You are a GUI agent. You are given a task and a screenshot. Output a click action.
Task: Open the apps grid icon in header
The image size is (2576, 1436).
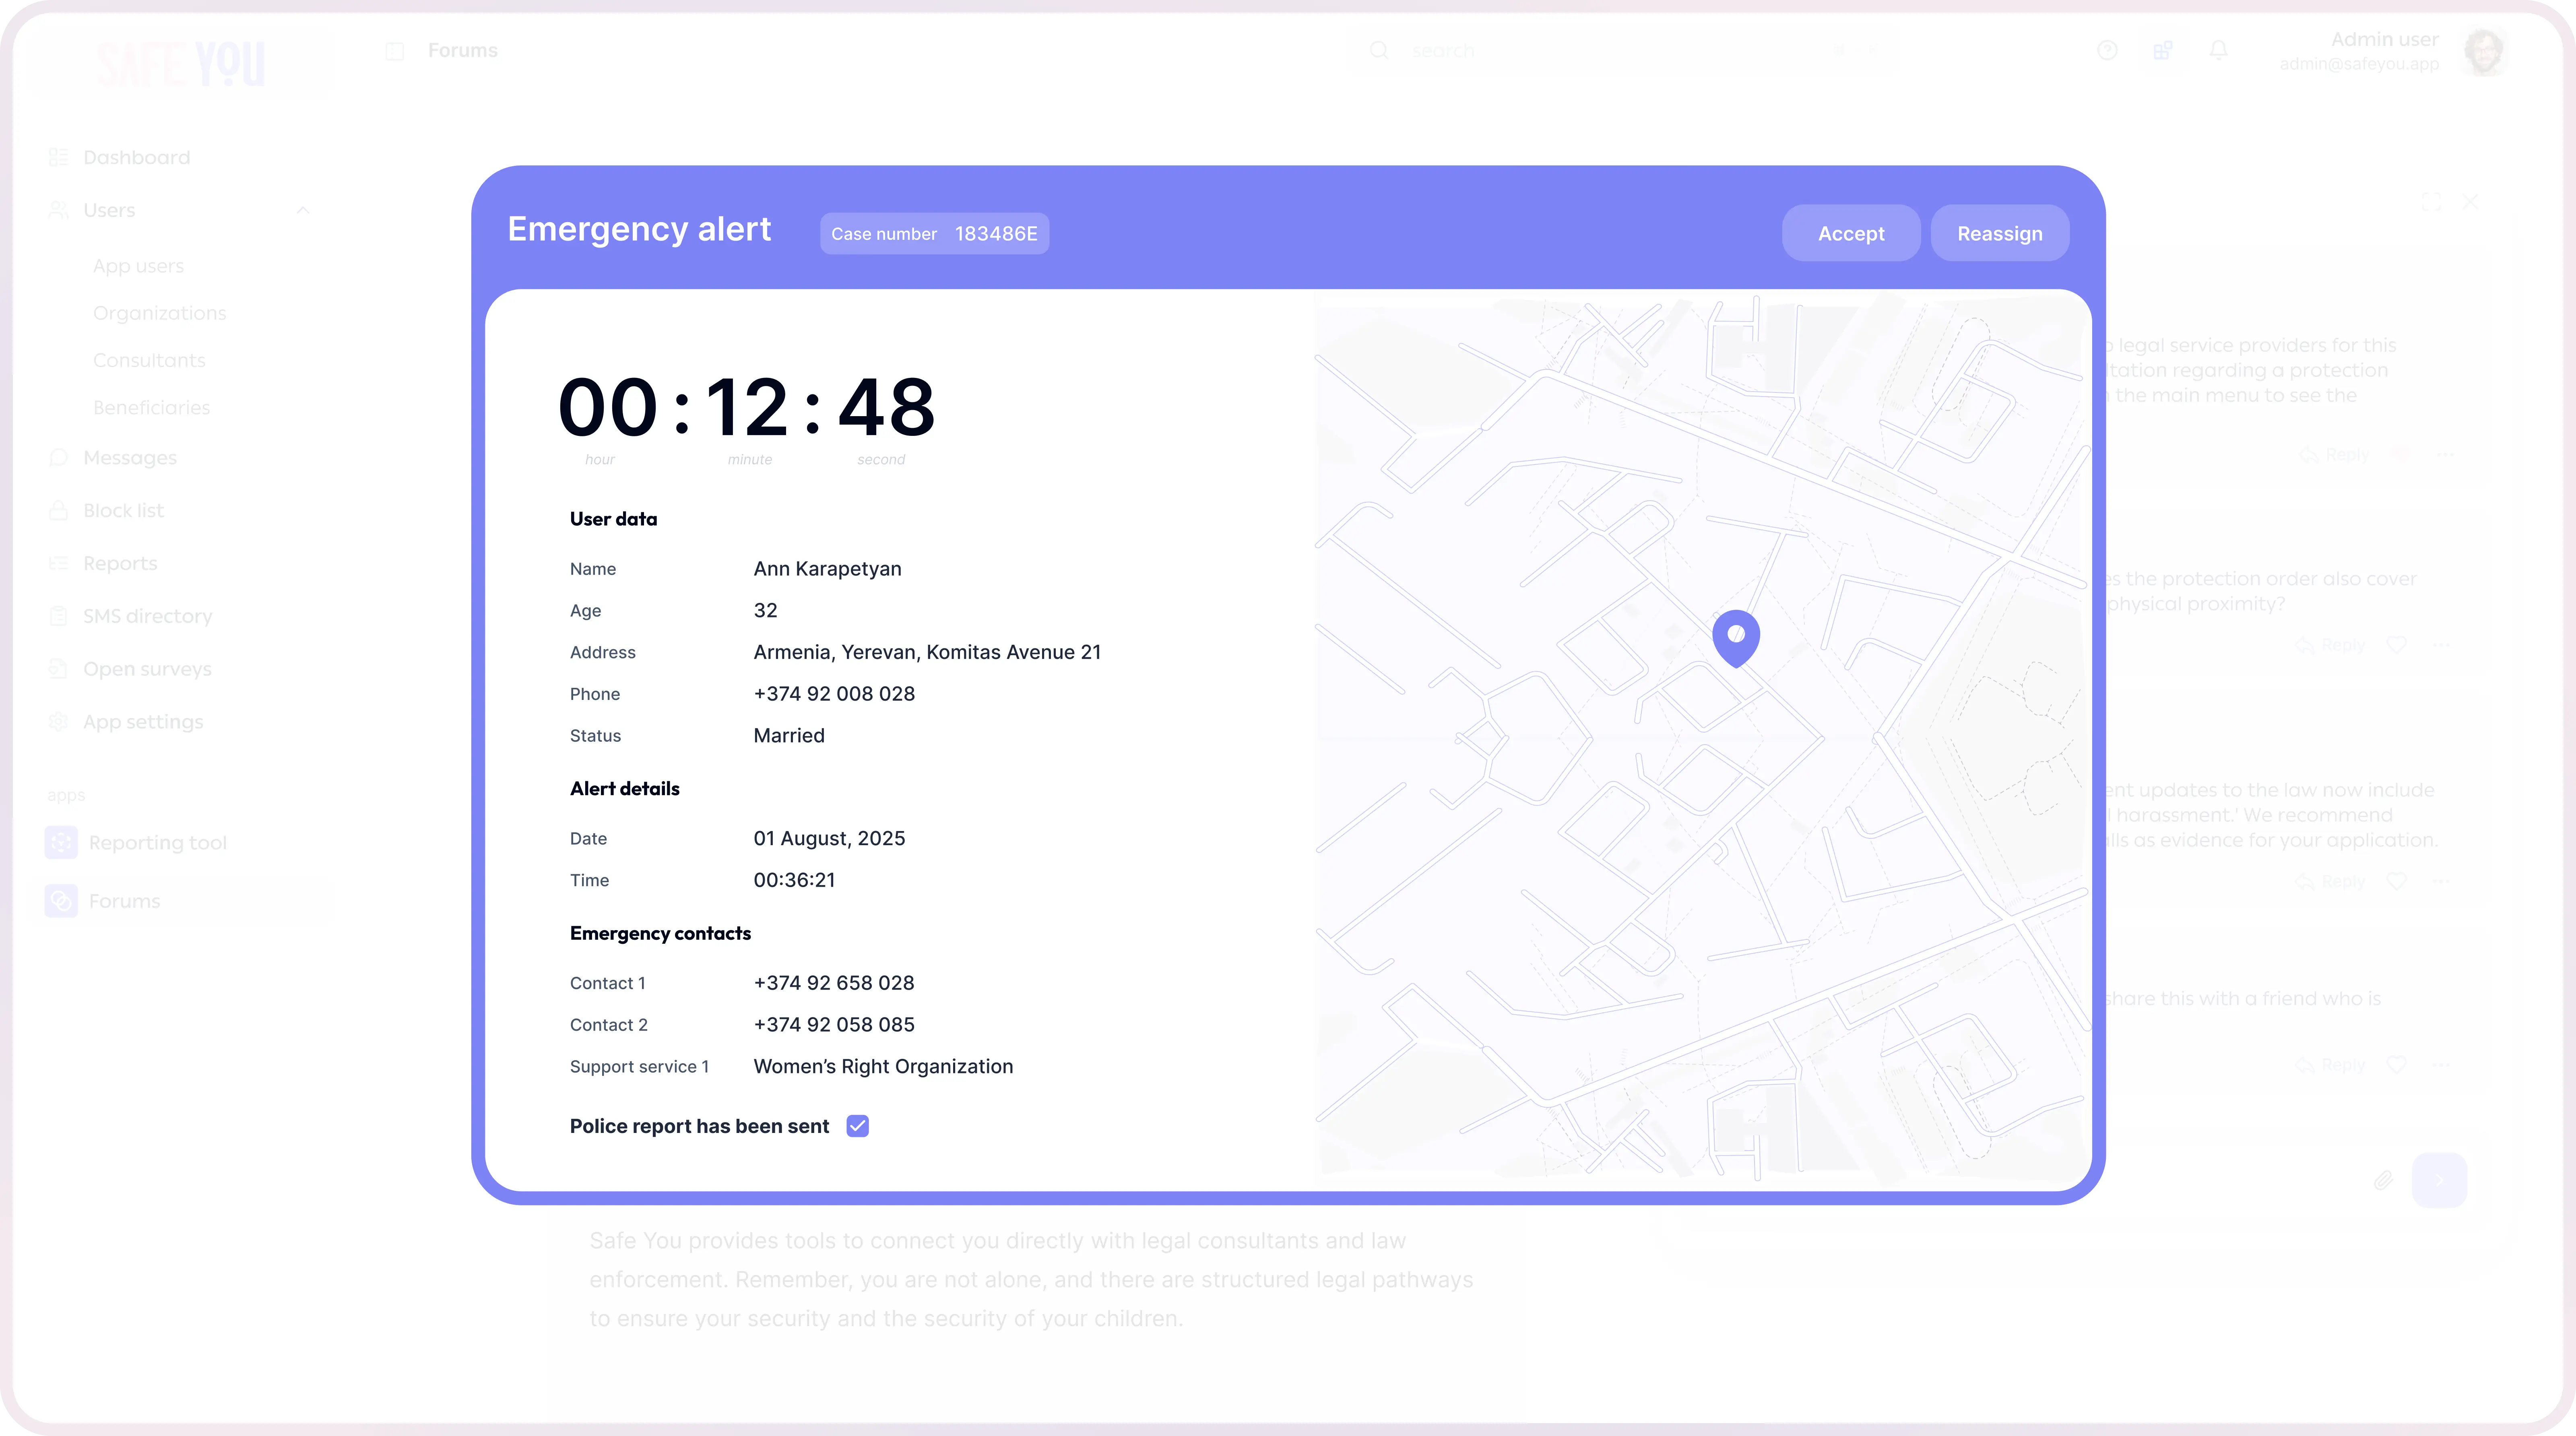[x=2163, y=50]
